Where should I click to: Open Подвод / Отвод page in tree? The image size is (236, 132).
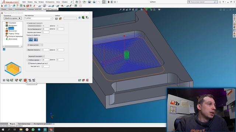(x=14, y=34)
